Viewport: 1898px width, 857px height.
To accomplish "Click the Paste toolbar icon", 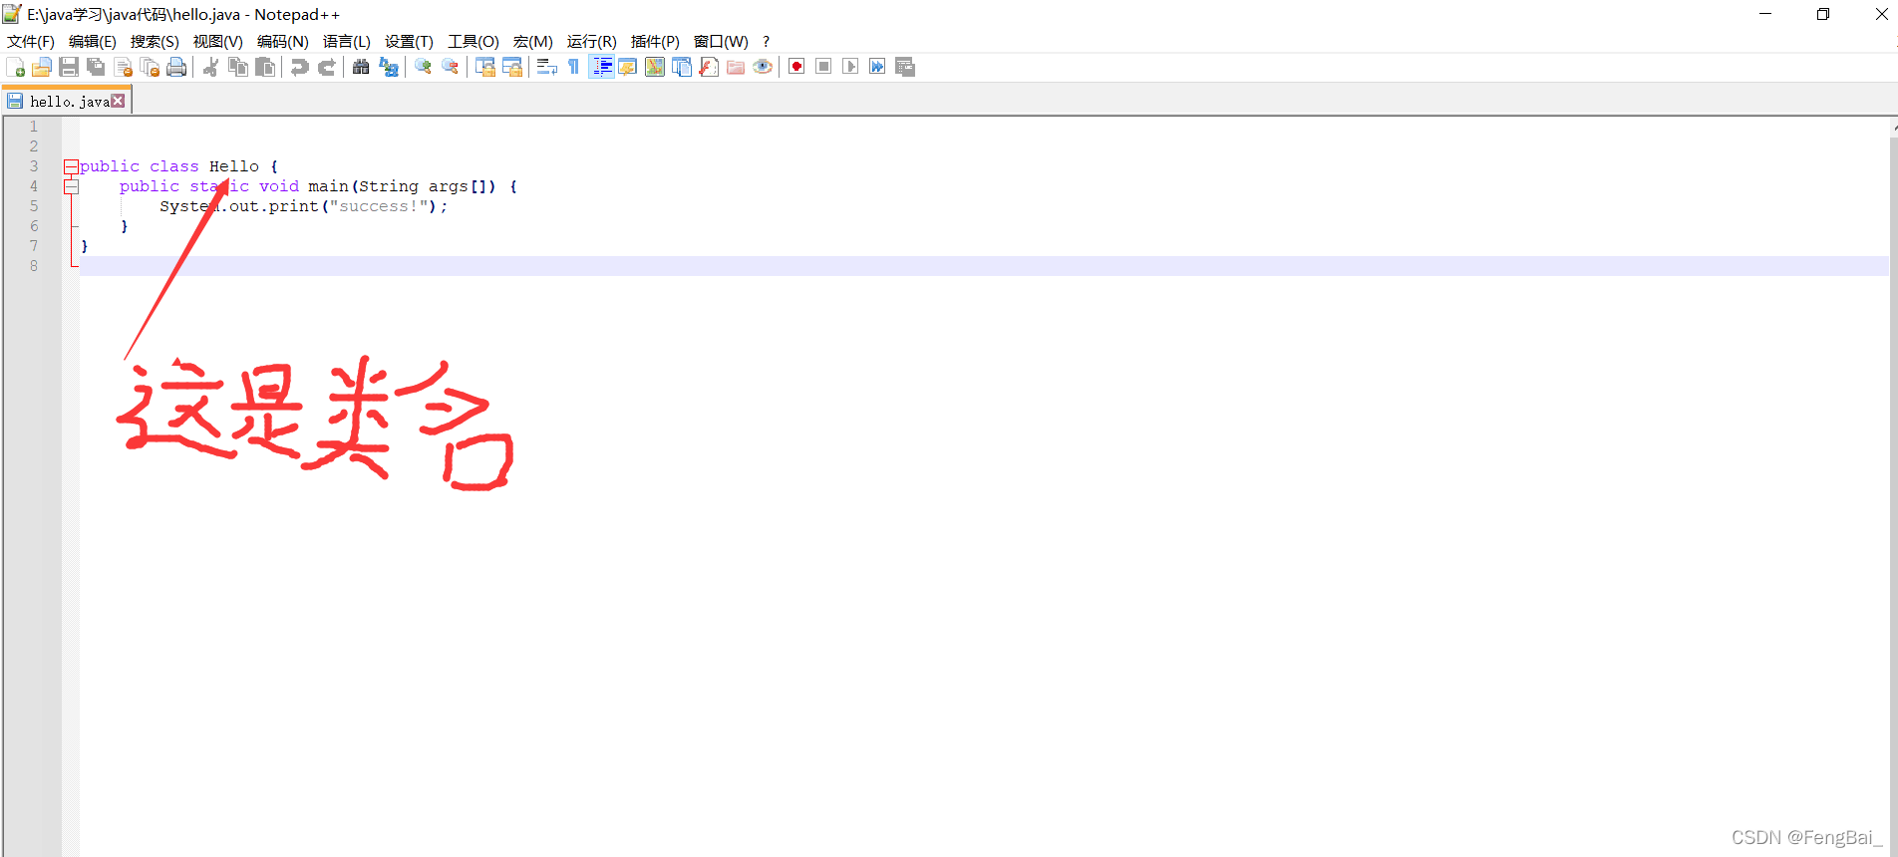I will (264, 67).
